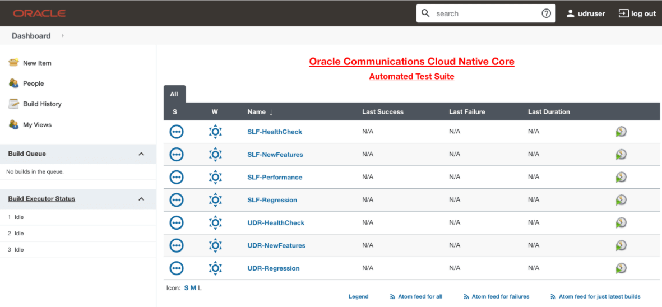Screen dimensions: 662x307
Task: Switch icon size to S
Action: pos(186,288)
